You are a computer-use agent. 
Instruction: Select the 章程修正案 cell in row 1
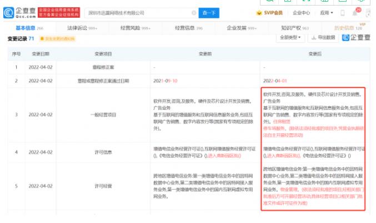tap(103, 67)
